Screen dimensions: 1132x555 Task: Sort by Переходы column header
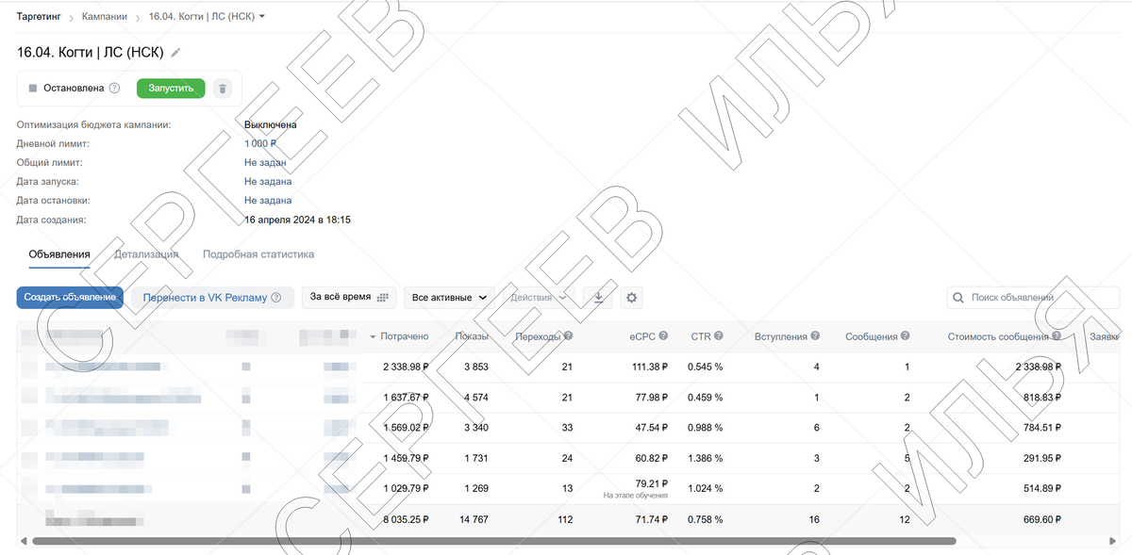538,336
